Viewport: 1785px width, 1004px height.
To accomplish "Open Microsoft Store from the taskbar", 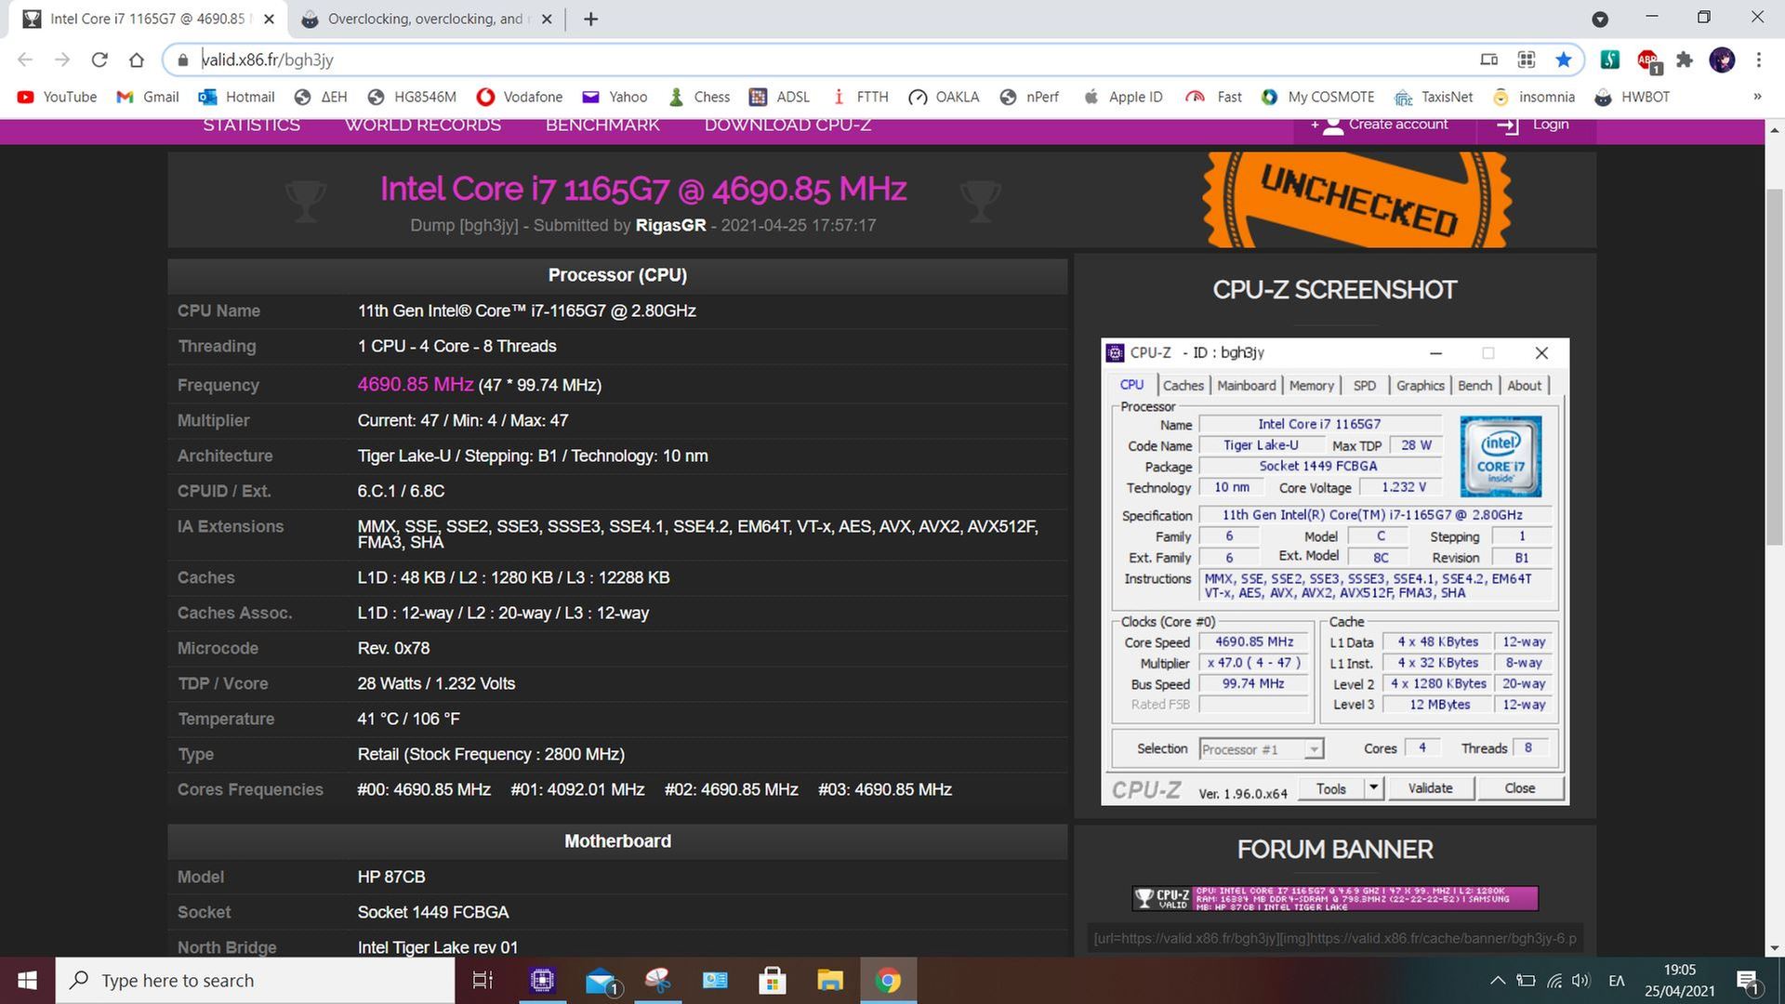I will pyautogui.click(x=773, y=981).
